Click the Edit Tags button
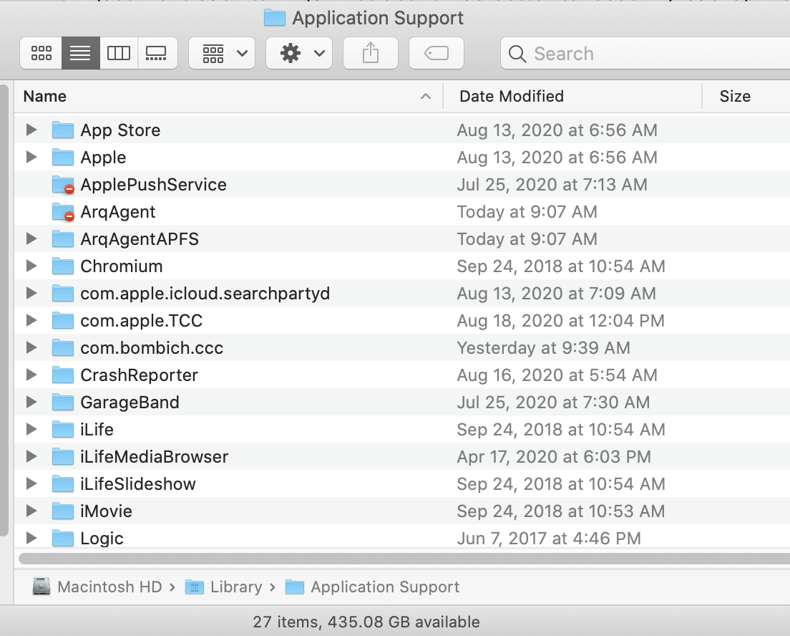The width and height of the screenshot is (790, 636). click(x=436, y=54)
